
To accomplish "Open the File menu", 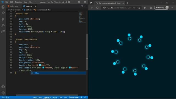I will (7, 2).
